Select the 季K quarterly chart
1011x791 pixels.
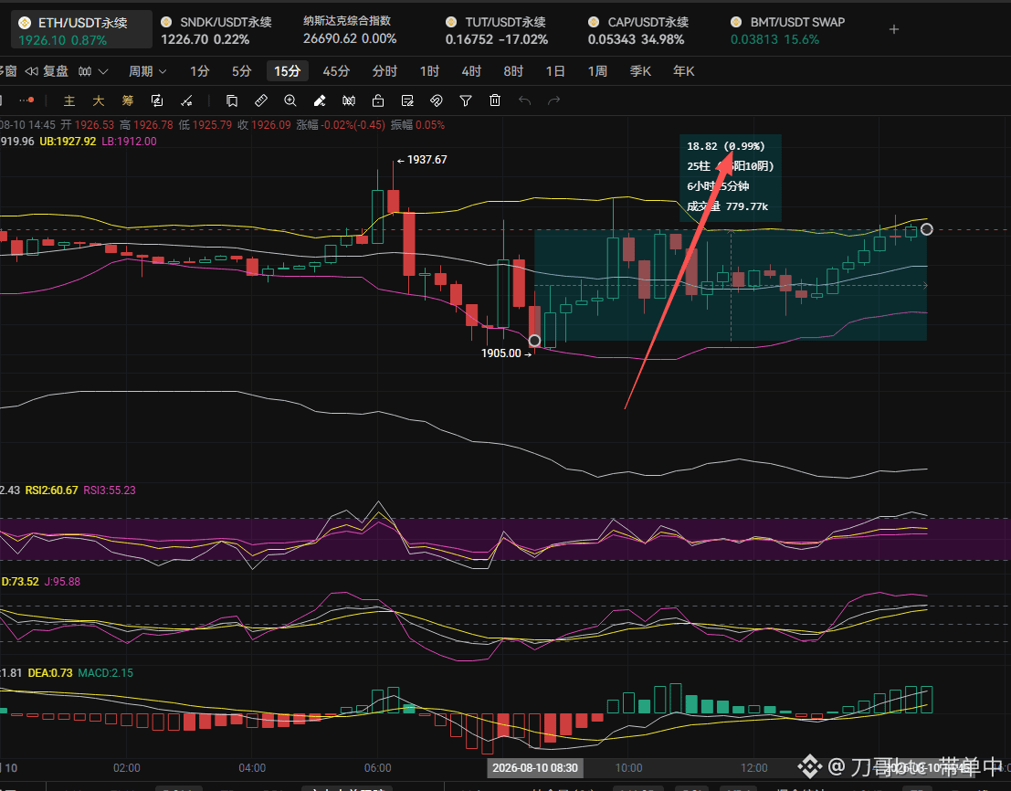click(x=640, y=71)
